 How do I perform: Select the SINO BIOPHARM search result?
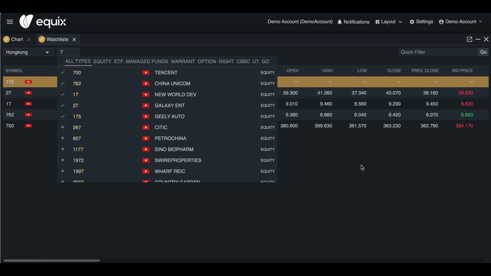[167, 149]
